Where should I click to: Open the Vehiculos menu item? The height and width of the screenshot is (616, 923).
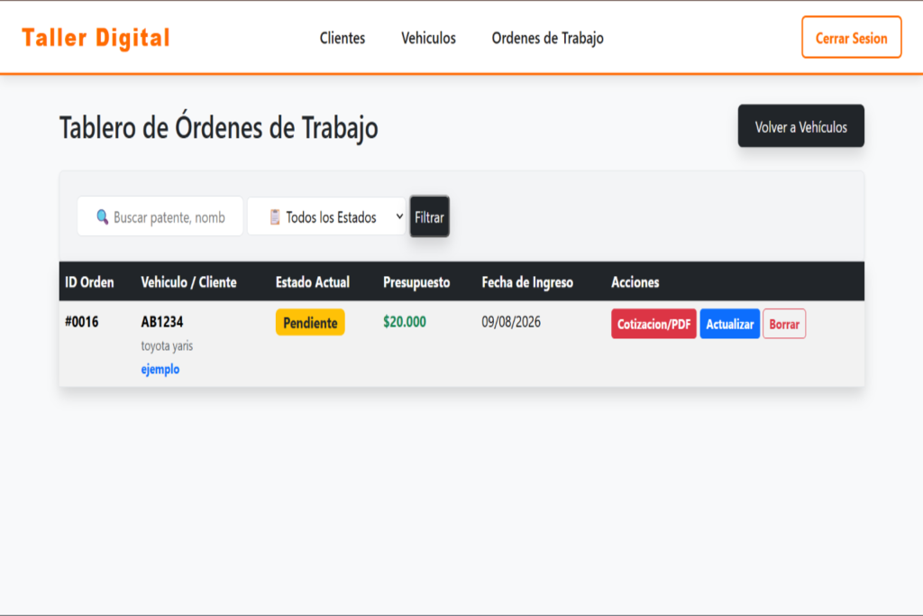click(x=428, y=38)
